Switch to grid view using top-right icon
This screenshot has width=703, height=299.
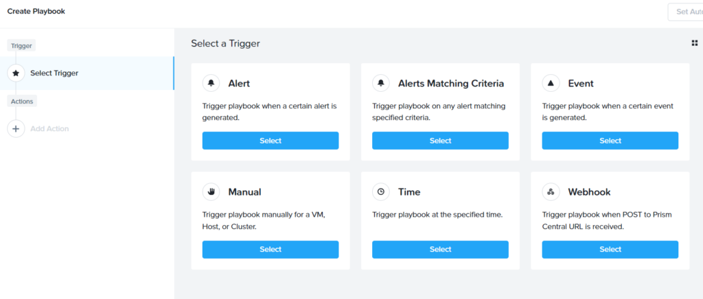tap(695, 43)
